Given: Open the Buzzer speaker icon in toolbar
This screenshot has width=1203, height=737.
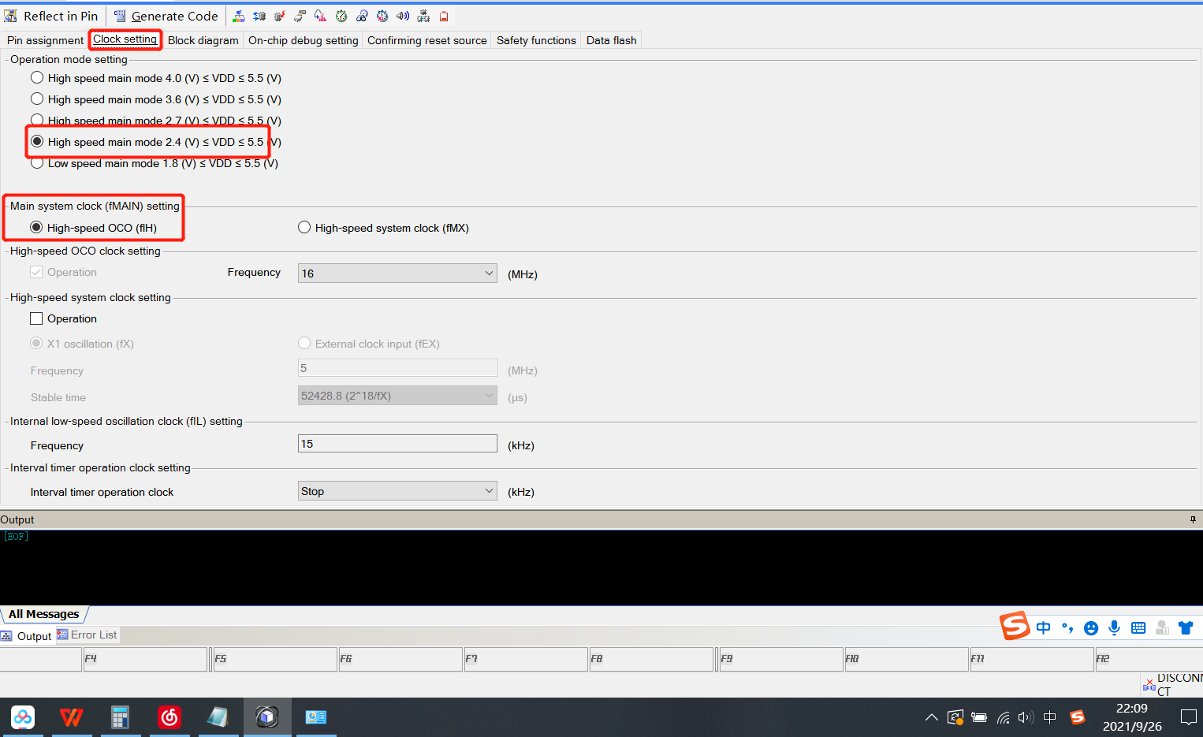Looking at the screenshot, I should (x=403, y=16).
